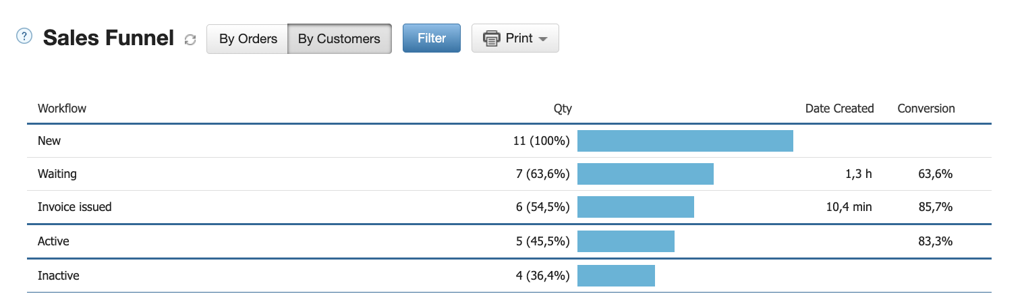Open the Filter panel
1024x302 pixels.
[x=432, y=38]
